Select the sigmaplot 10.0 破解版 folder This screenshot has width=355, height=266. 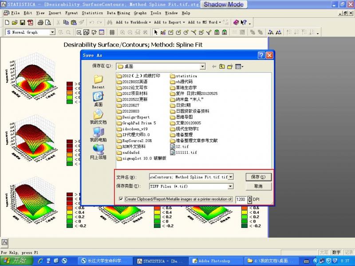[142, 158]
